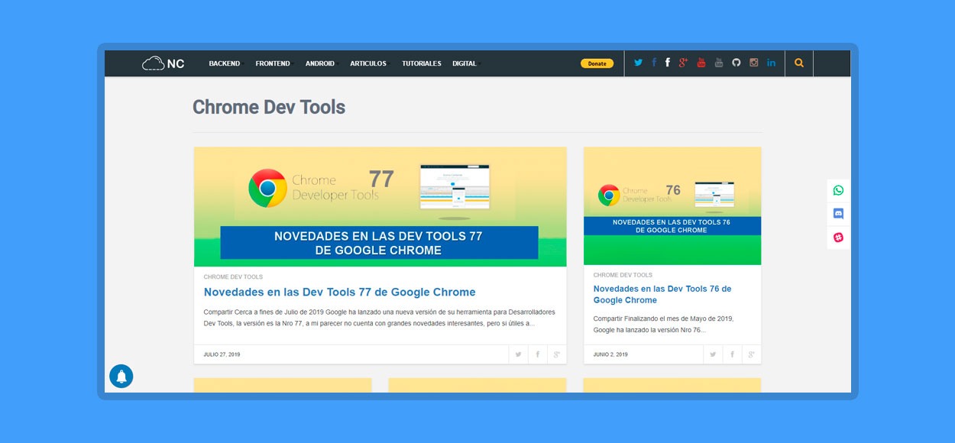Open the article "Novedades en las Dev Tools 76 de Google Chrome"

(662, 294)
